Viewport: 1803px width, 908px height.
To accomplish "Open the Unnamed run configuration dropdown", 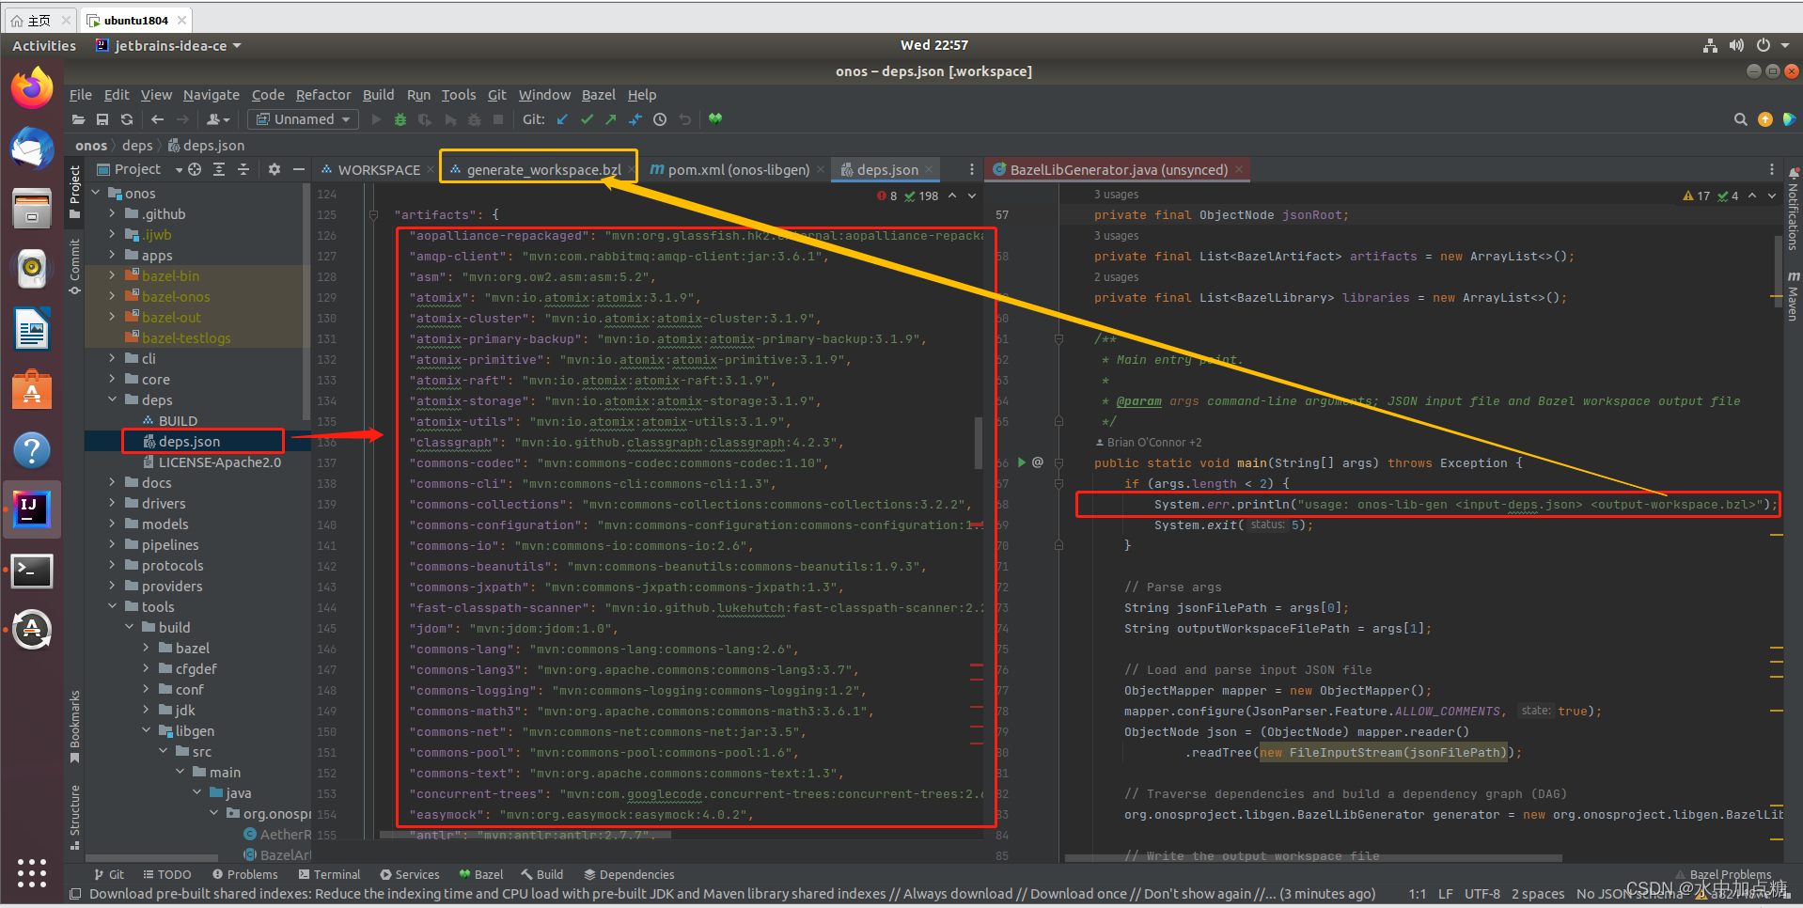I will [x=303, y=119].
